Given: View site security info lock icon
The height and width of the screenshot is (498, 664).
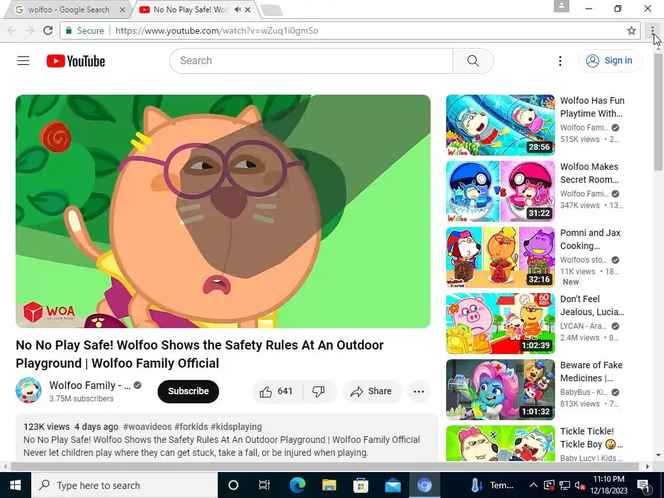Looking at the screenshot, I should [68, 30].
